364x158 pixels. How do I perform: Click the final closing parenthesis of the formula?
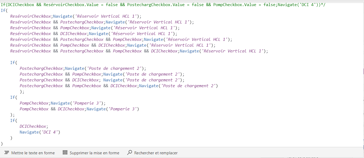[x=2, y=144]
